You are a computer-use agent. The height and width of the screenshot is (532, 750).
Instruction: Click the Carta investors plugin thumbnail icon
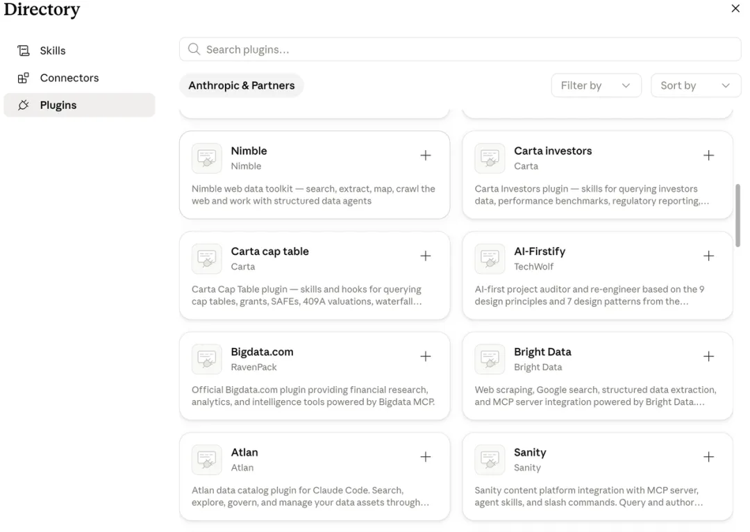click(490, 158)
